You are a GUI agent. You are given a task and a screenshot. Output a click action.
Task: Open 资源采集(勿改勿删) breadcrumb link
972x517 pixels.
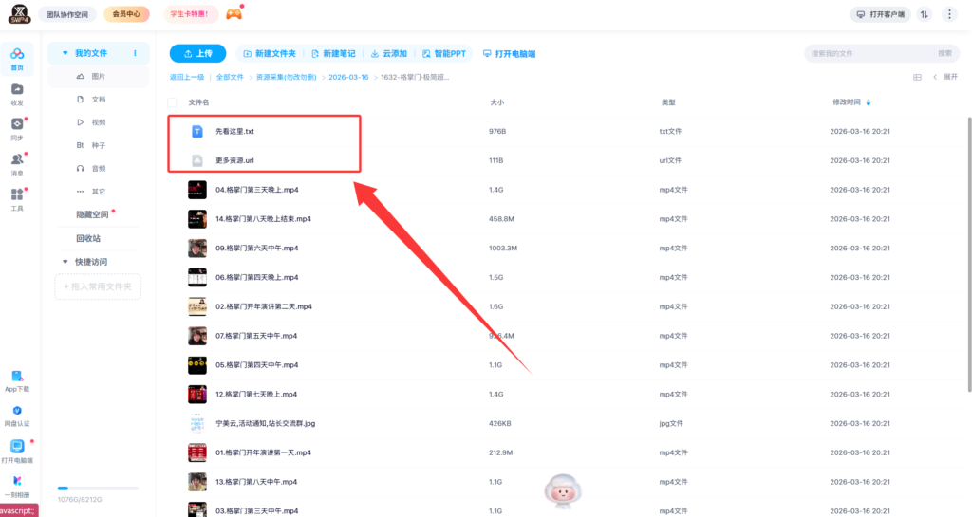(x=287, y=78)
